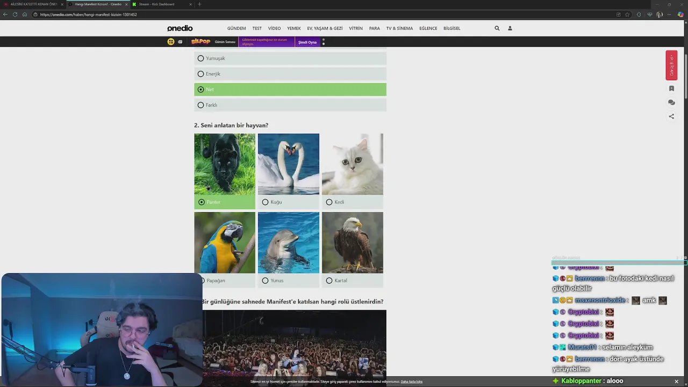The height and width of the screenshot is (387, 688).
Task: Close the Kick Dashboard tab
Action: point(190,4)
